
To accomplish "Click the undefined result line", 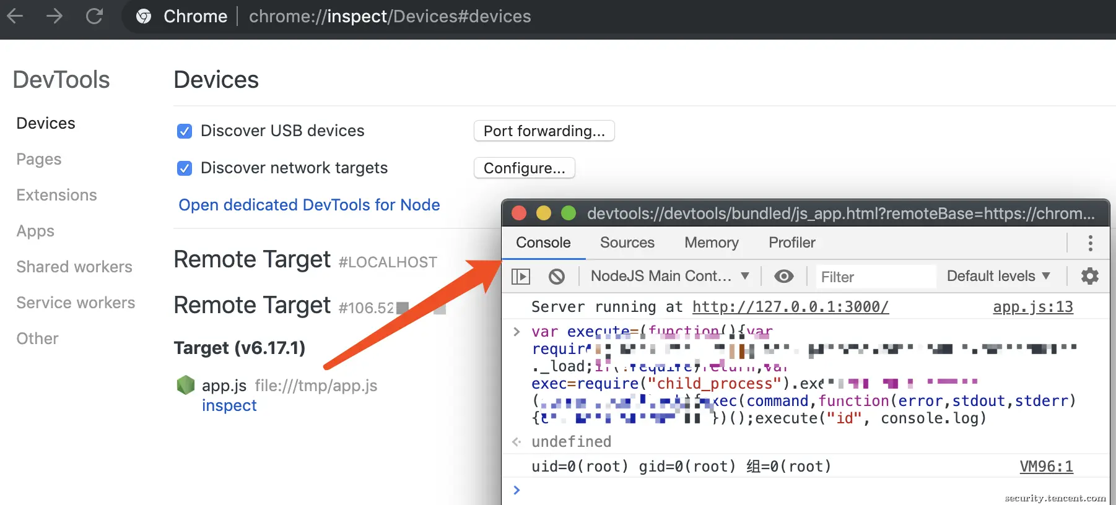I will coord(571,442).
